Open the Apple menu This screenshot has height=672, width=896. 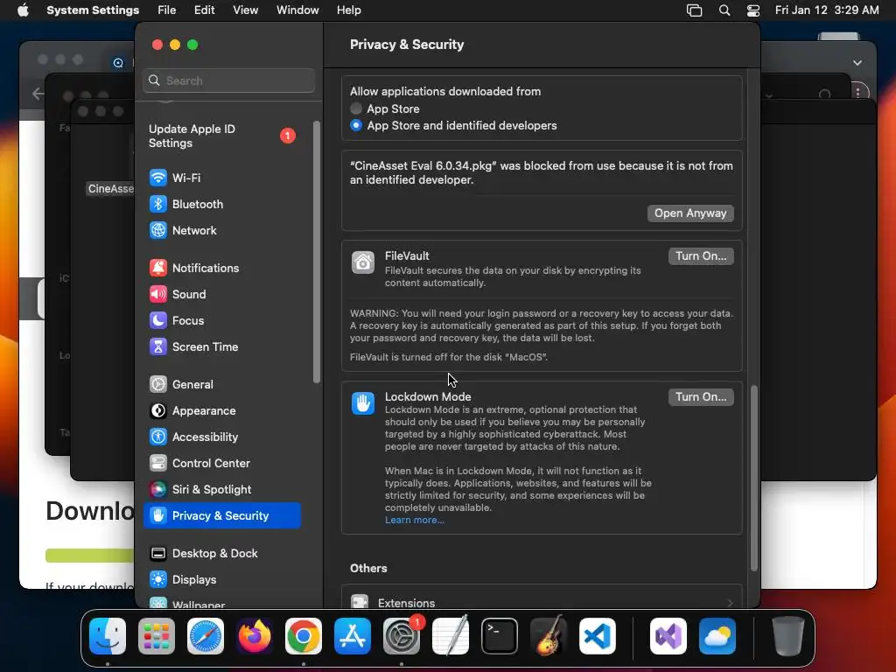click(23, 10)
